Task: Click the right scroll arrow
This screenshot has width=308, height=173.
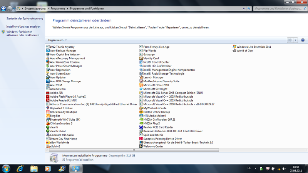Action: 306,150
